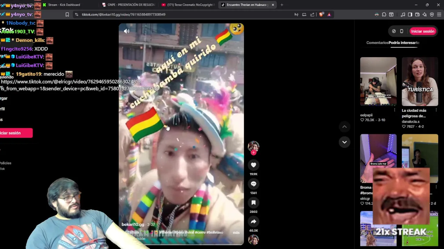Screen dimensions: 444x249
Task: Save the video with the bookmark icon
Action: 254,203
